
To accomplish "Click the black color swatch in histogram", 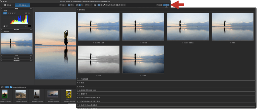I will pyautogui.click(x=30, y=26).
